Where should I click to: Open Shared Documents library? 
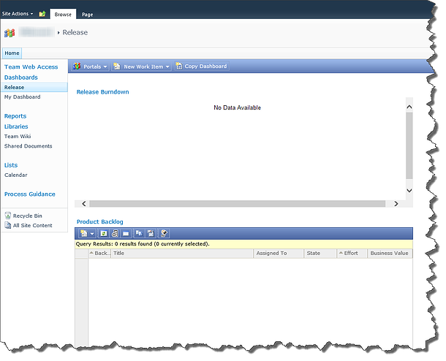(x=29, y=146)
